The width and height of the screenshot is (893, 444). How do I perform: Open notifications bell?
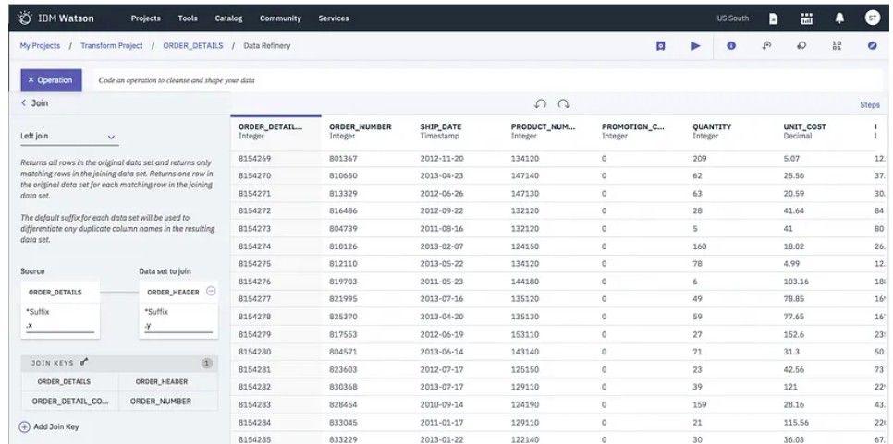point(839,18)
